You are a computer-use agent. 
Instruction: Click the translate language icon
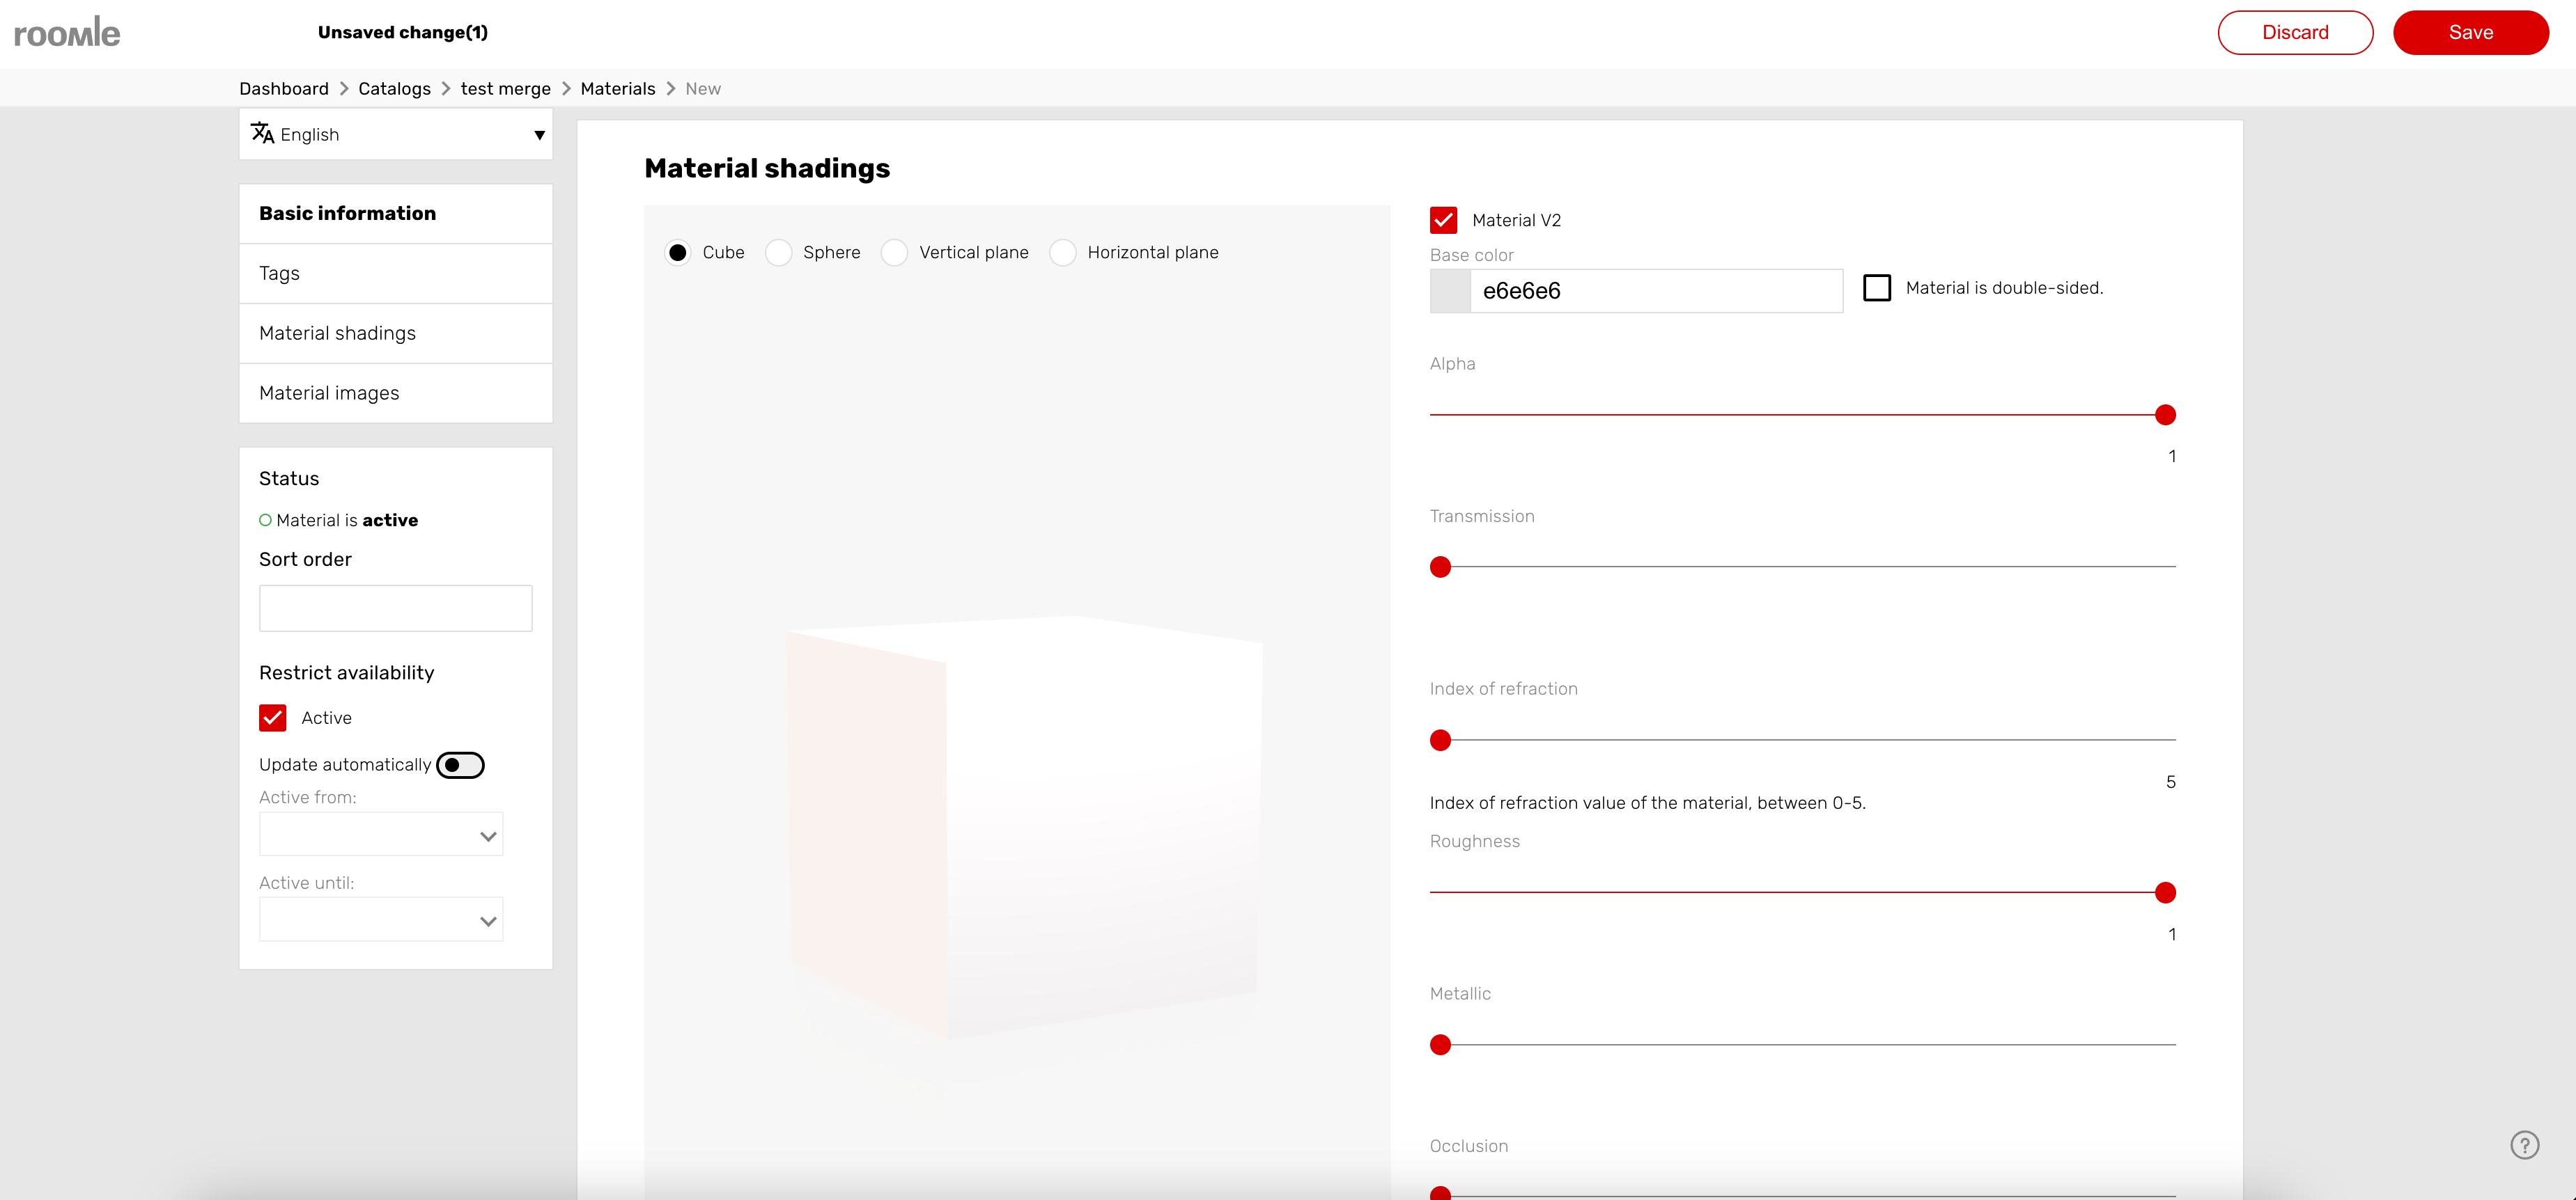[262, 134]
